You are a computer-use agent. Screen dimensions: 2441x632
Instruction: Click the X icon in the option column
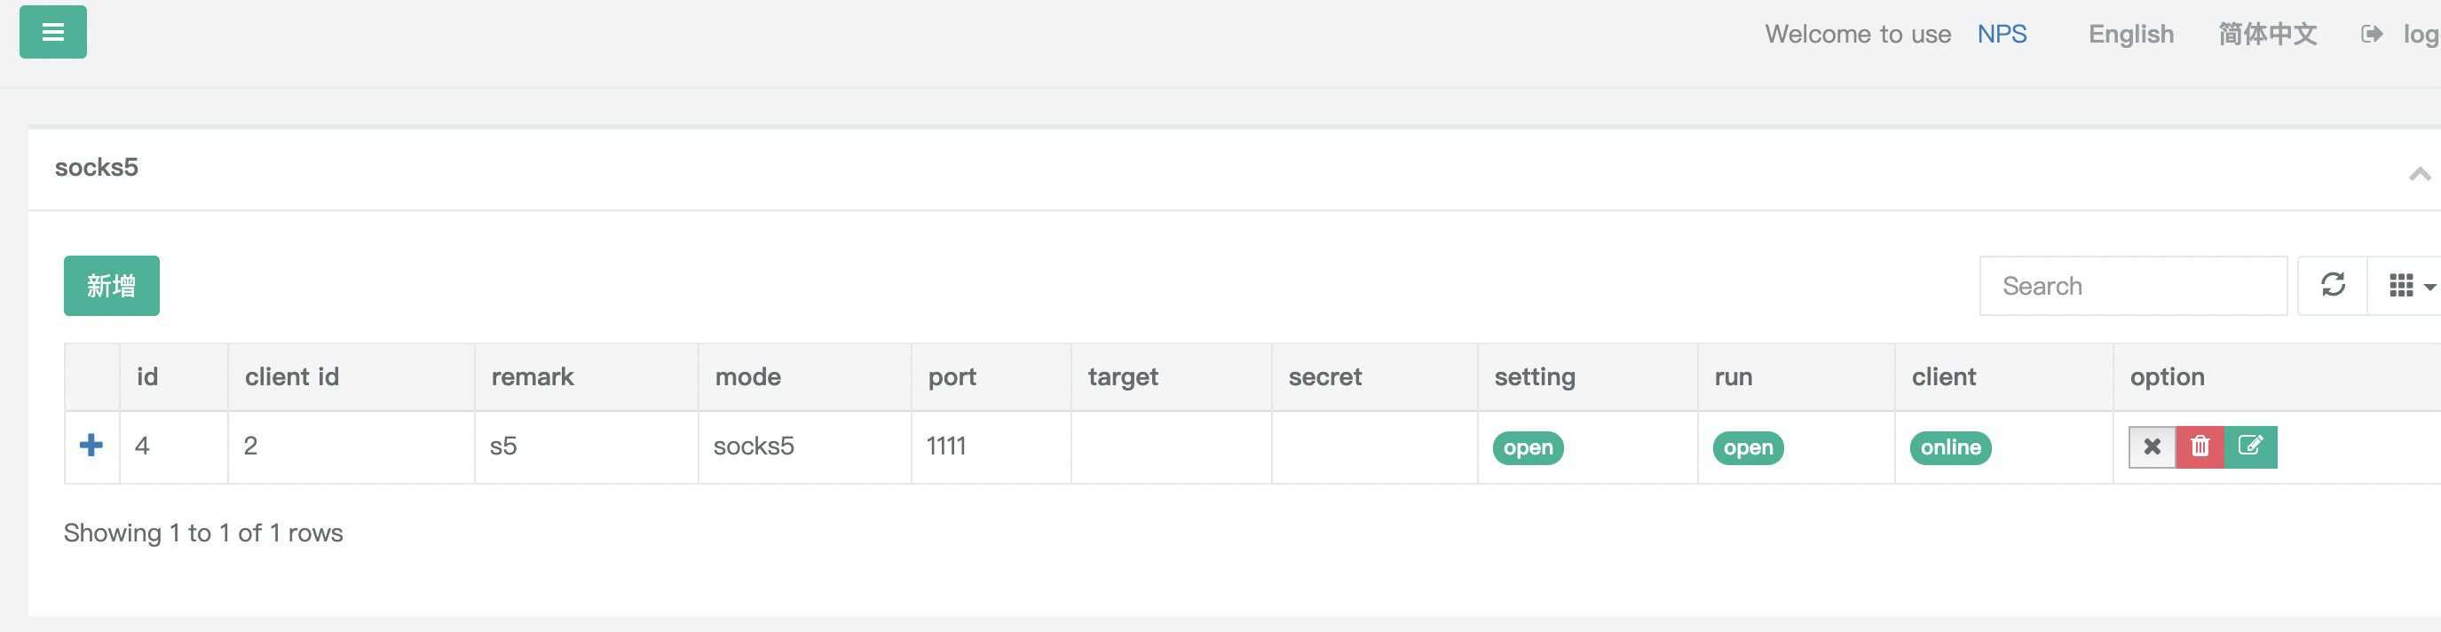click(x=2153, y=446)
